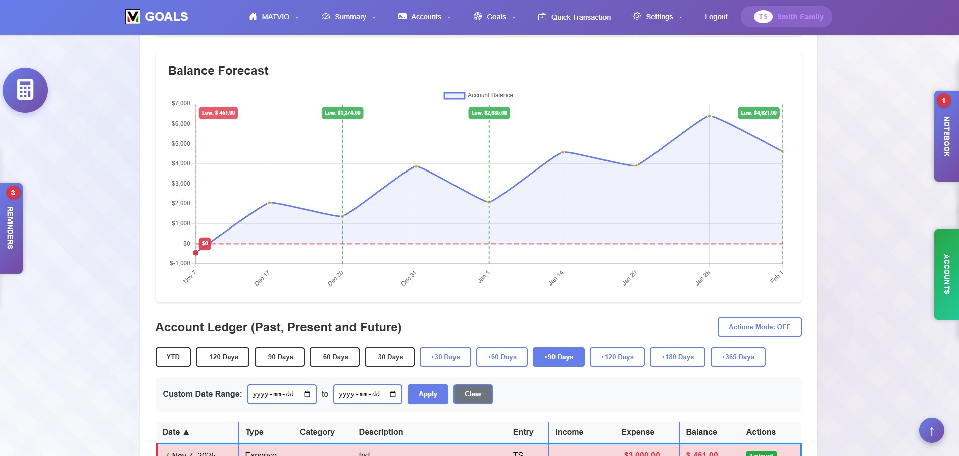Open the Accounts navigation menu
Viewport: 959px width, 456px height.
[x=425, y=17]
